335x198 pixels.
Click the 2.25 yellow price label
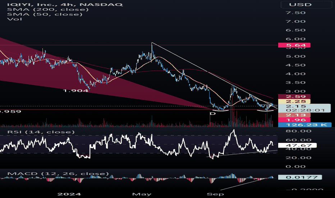coord(294,102)
